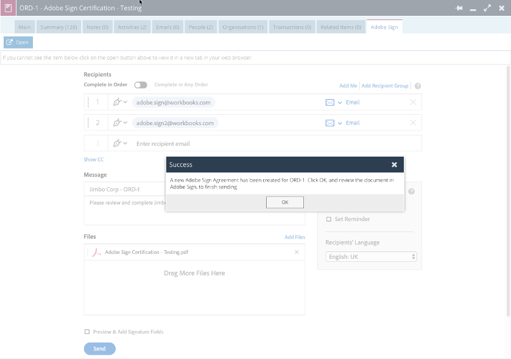
Task: Open Recipients' Language English: UK dropdown
Action: 371,257
